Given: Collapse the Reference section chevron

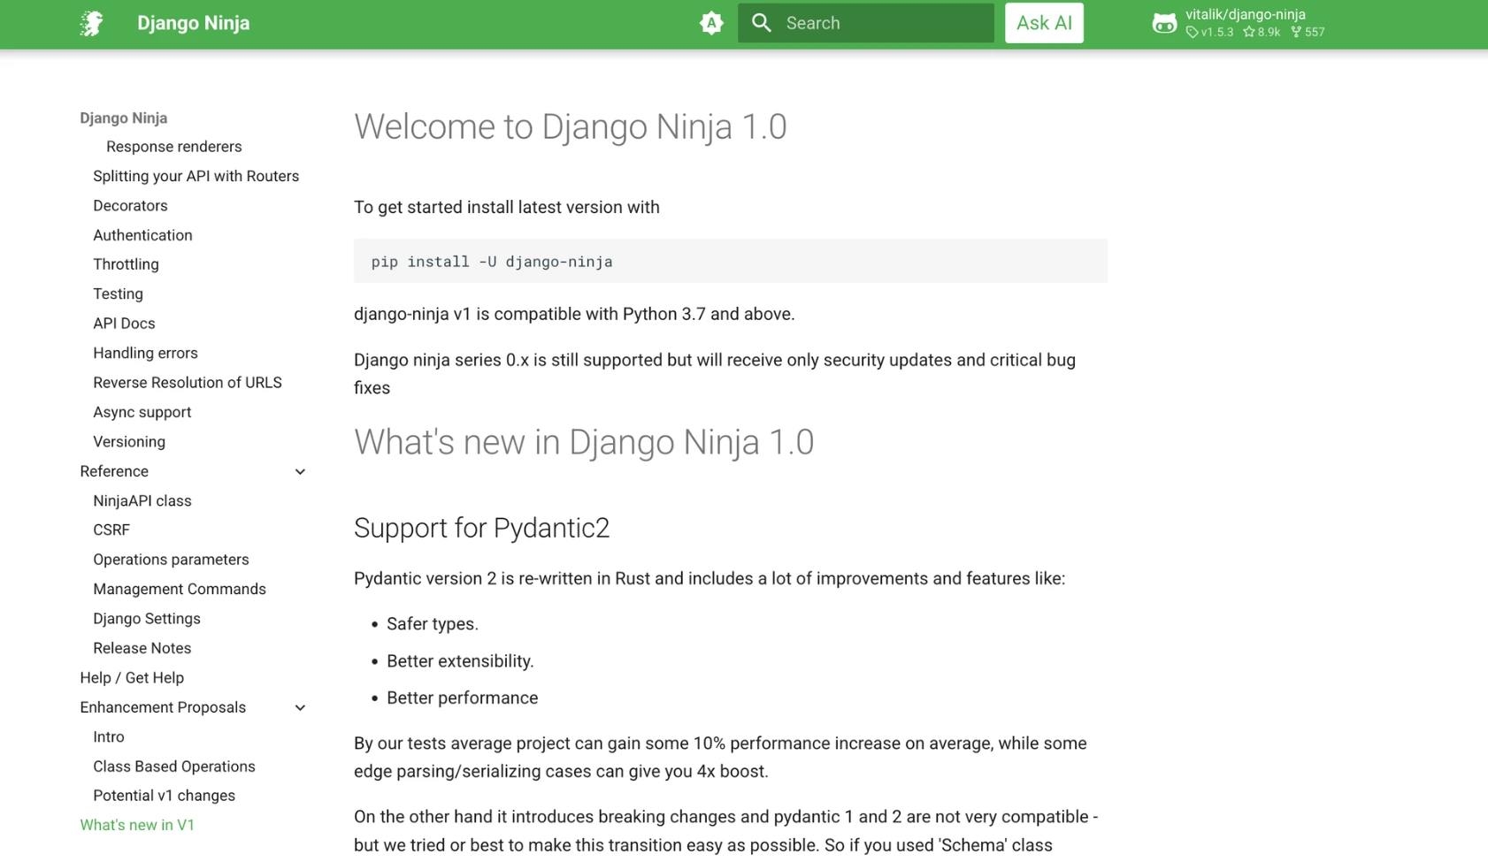Looking at the screenshot, I should point(300,472).
